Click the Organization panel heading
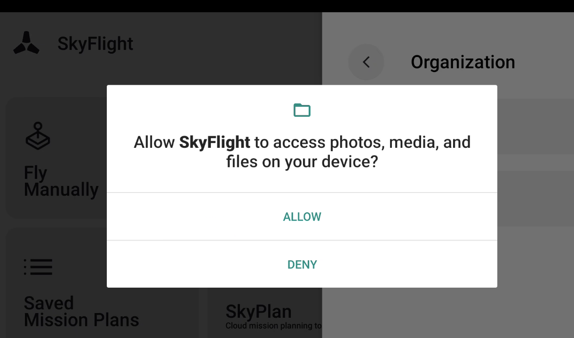 pos(463,62)
